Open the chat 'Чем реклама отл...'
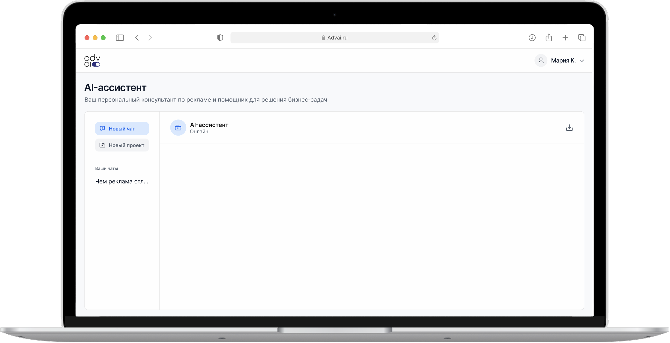 point(121,181)
